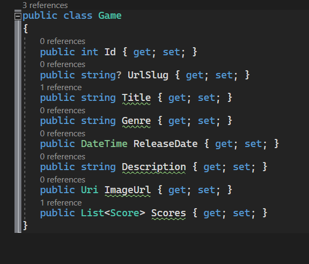Click the DateTime type name

click(104, 144)
